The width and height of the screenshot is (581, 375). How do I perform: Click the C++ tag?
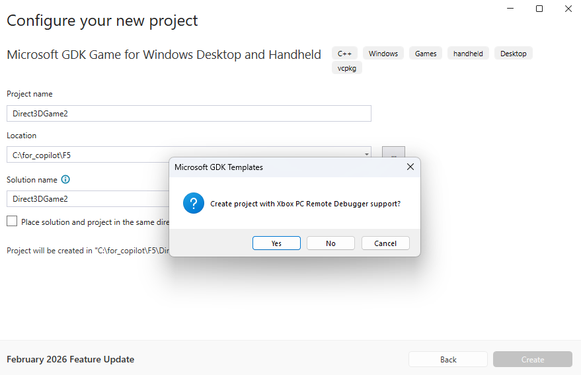pos(344,54)
